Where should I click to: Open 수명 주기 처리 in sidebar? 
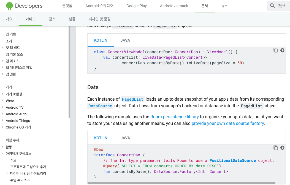[x=20, y=180]
